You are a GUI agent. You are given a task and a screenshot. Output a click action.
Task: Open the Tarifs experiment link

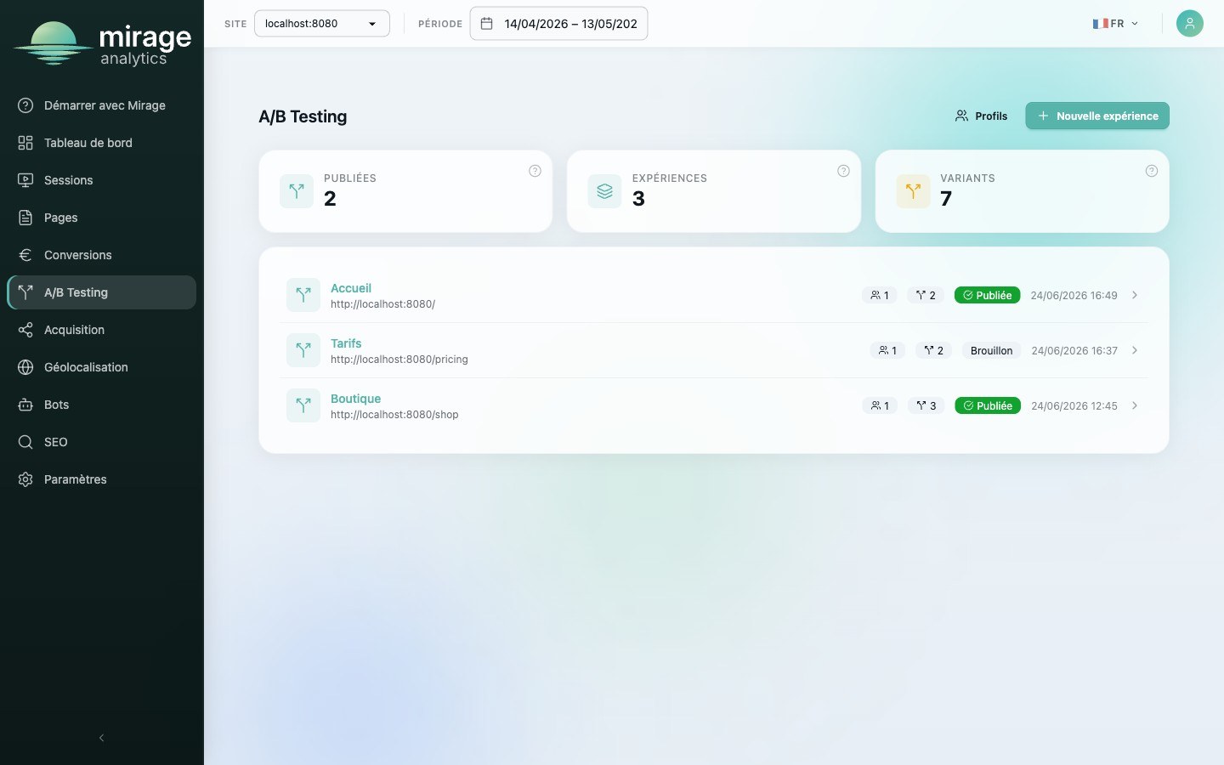click(x=346, y=343)
